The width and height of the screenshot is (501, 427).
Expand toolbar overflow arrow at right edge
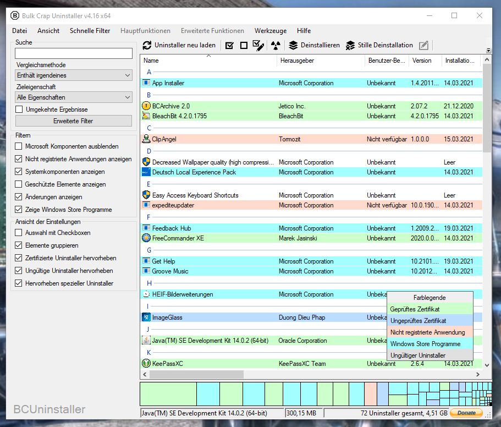pos(488,50)
